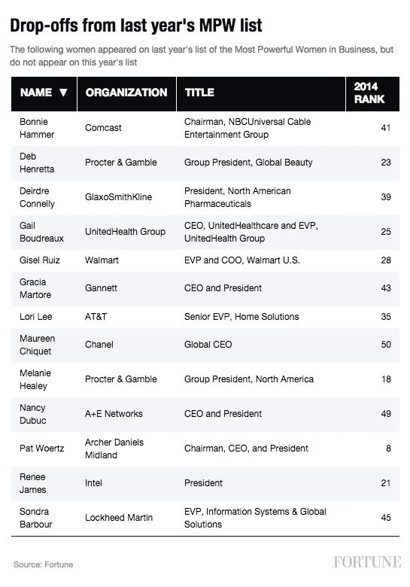Sort by the 2014 RANK column header
This screenshot has width=410, height=587.
pos(372,94)
